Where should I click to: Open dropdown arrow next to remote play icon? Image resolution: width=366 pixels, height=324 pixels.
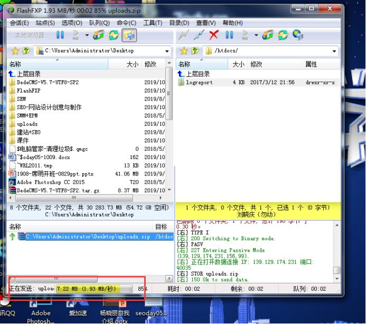tap(256, 35)
